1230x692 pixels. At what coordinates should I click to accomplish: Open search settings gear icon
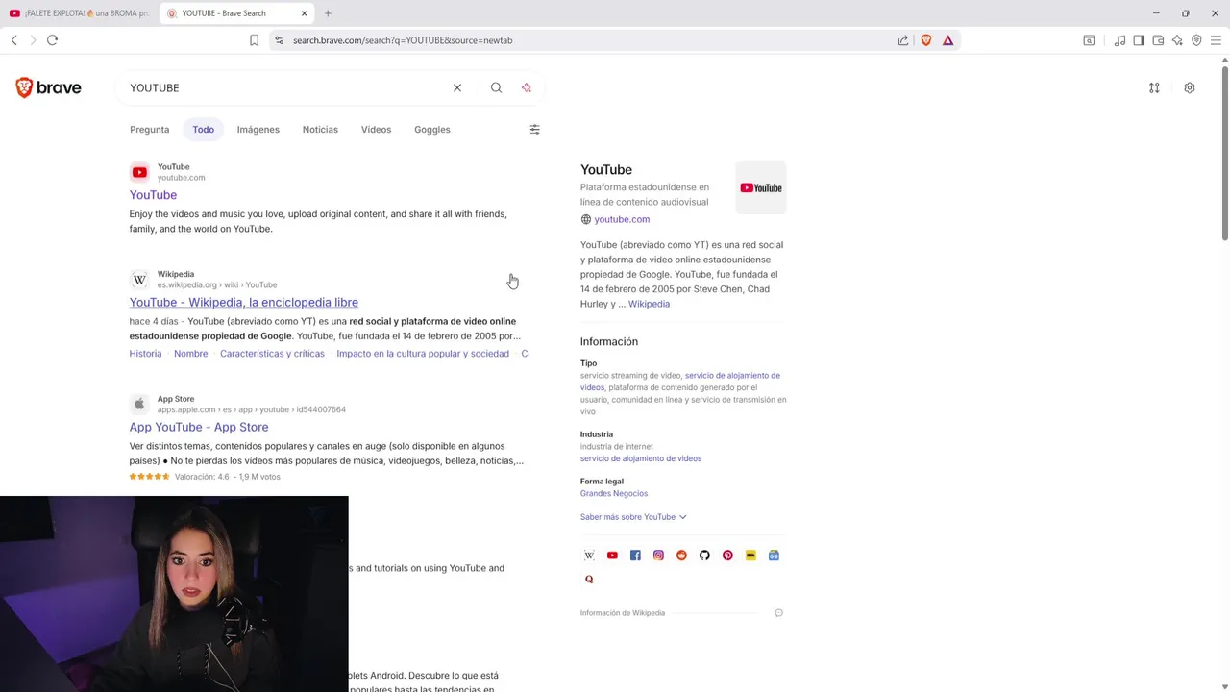tap(1190, 87)
